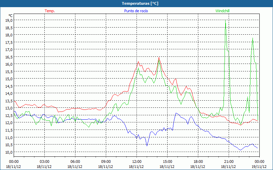Click the 10,0 y-axis value
This screenshot has width=273, height=170.
coord(9,152)
